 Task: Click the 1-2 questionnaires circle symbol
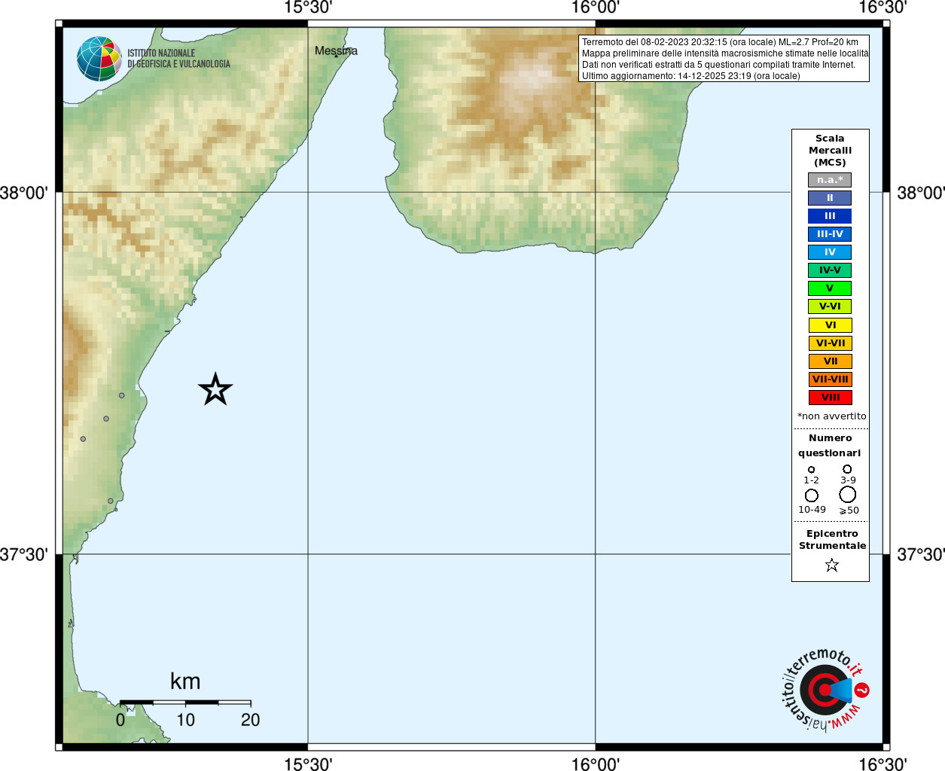coord(811,469)
